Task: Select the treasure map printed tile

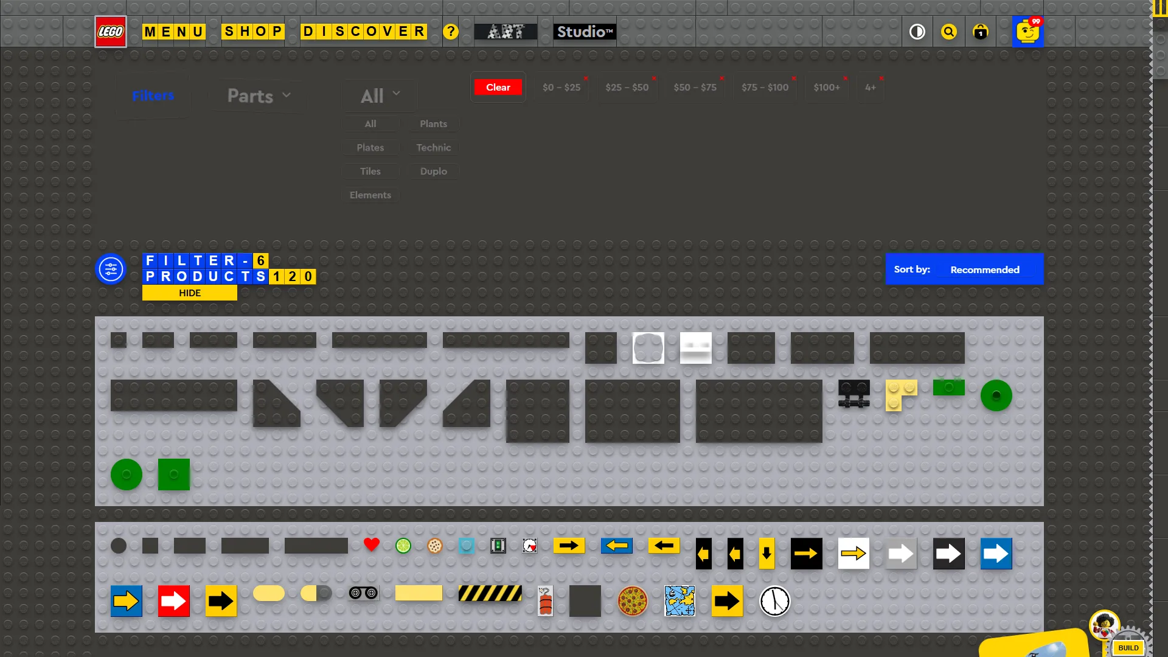Action: tap(680, 601)
